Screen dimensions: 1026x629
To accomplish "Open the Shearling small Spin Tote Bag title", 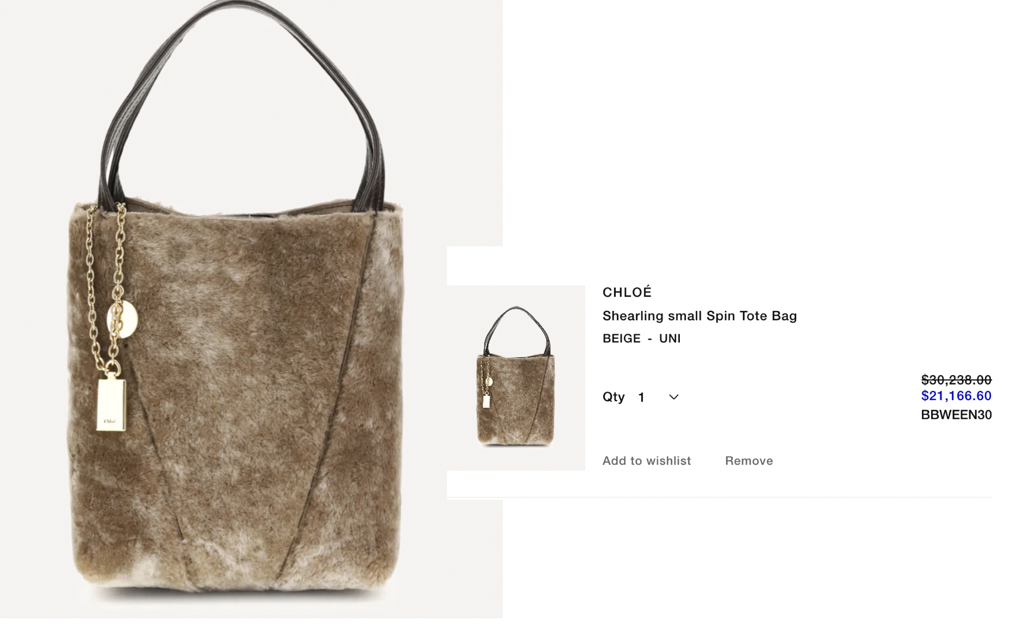I will pyautogui.click(x=699, y=316).
